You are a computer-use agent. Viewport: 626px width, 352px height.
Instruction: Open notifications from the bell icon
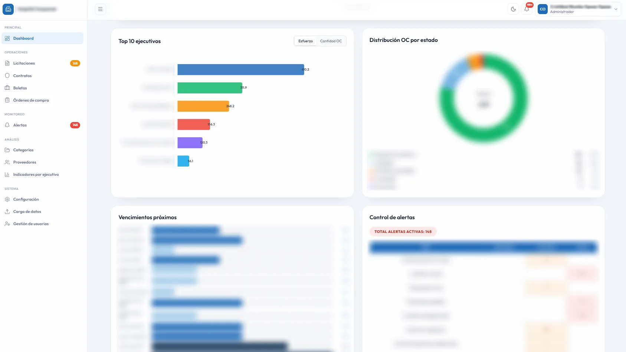(x=527, y=9)
